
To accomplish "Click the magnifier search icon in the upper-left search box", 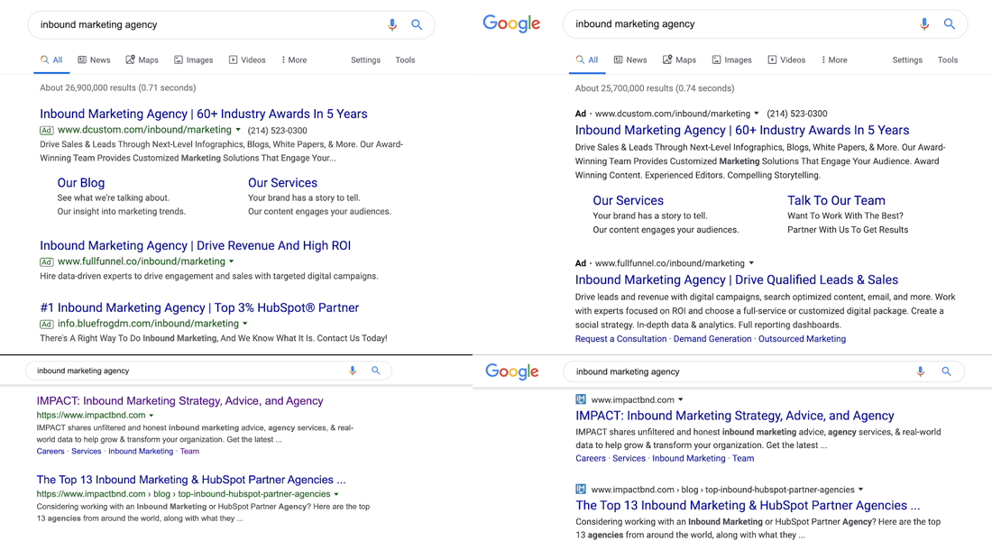I will click(417, 24).
